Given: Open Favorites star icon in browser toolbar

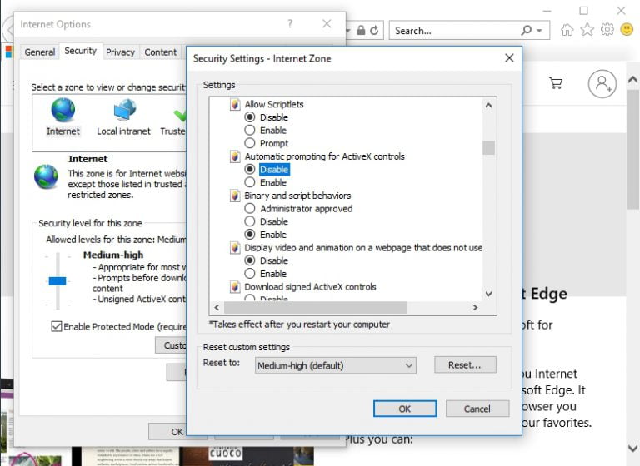Looking at the screenshot, I should coord(587,30).
